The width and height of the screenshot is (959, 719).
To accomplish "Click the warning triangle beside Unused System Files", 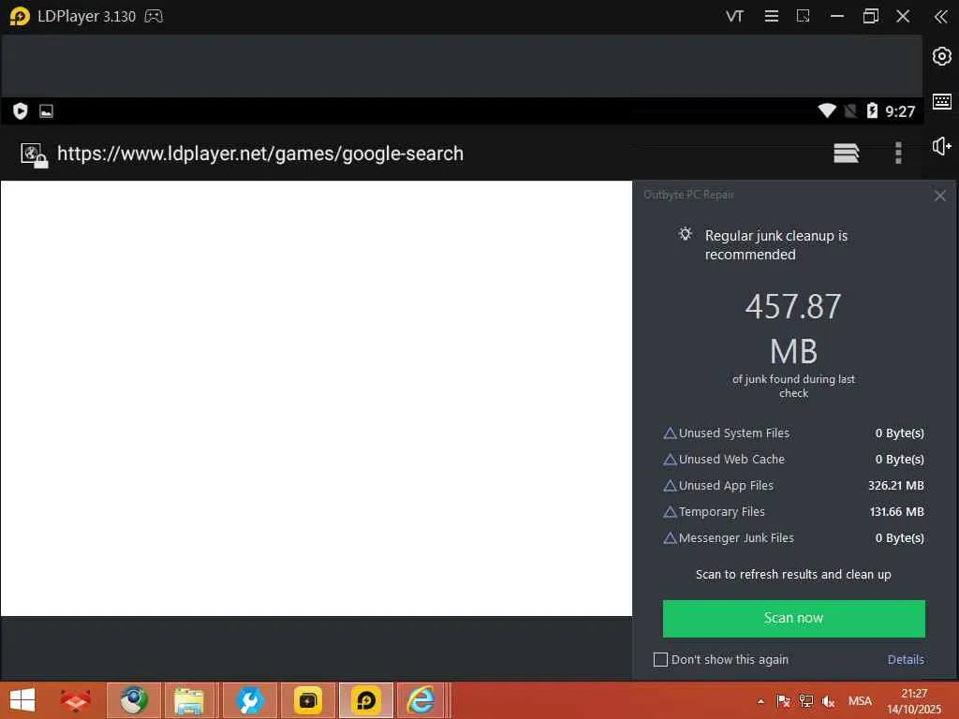I will (670, 433).
